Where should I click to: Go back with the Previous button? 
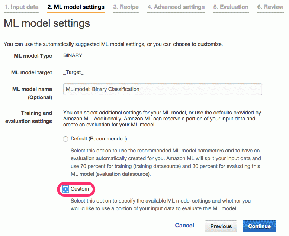(221, 226)
